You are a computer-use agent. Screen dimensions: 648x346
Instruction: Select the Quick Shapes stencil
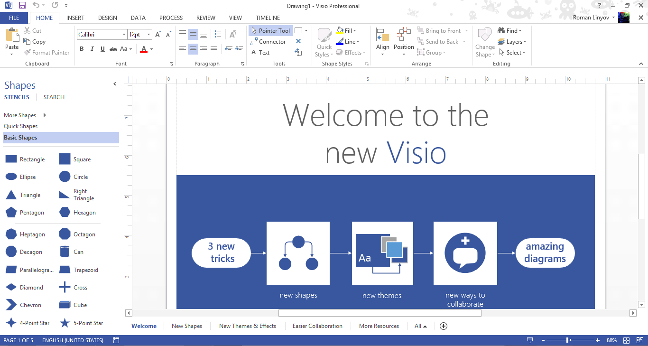[x=21, y=126]
